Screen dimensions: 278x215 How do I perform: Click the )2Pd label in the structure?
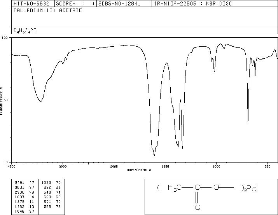tap(249, 189)
